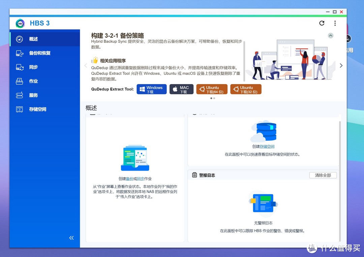Image resolution: width=364 pixels, height=257 pixels.
Task: Go to next banner slide
Action: coord(341,66)
